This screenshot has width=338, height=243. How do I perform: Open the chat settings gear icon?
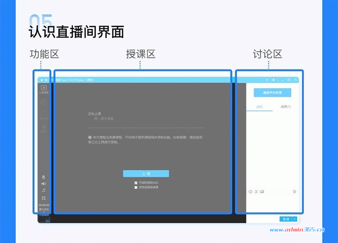[294, 191]
